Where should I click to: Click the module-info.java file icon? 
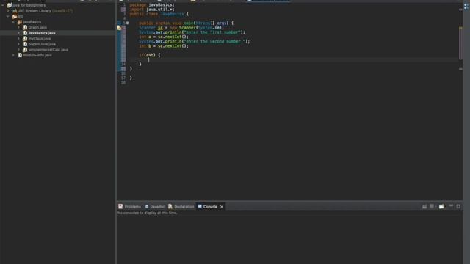click(20, 55)
